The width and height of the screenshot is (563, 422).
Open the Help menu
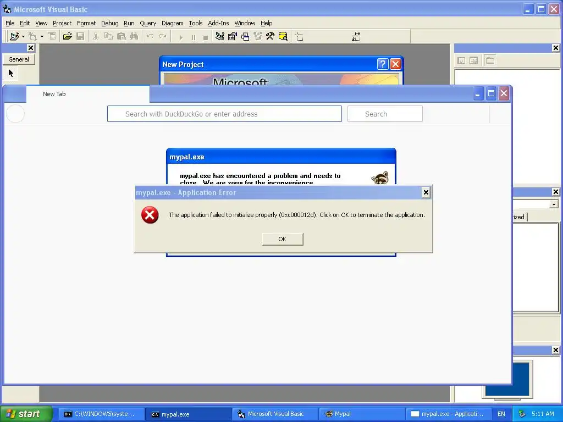267,23
